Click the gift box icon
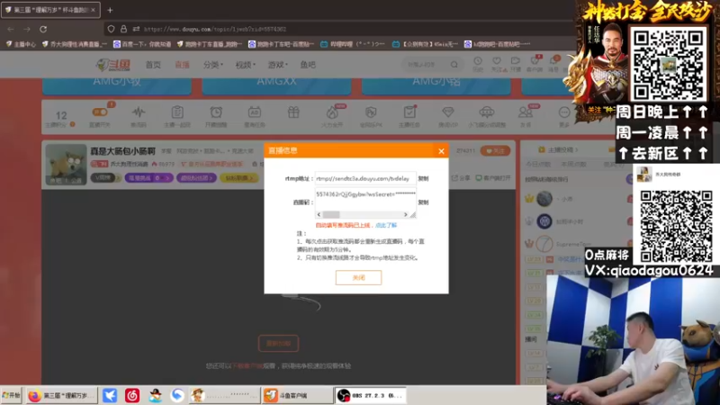This screenshot has width=720, height=405. [x=293, y=112]
